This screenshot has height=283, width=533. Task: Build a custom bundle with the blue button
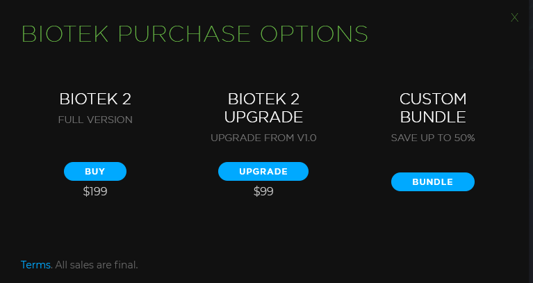point(432,182)
